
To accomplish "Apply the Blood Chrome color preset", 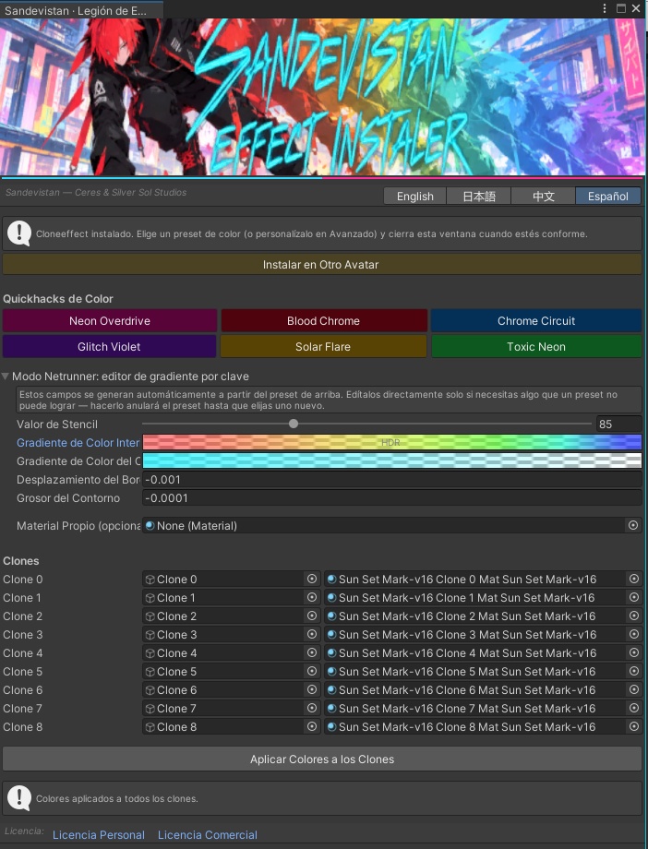I will click(x=323, y=320).
